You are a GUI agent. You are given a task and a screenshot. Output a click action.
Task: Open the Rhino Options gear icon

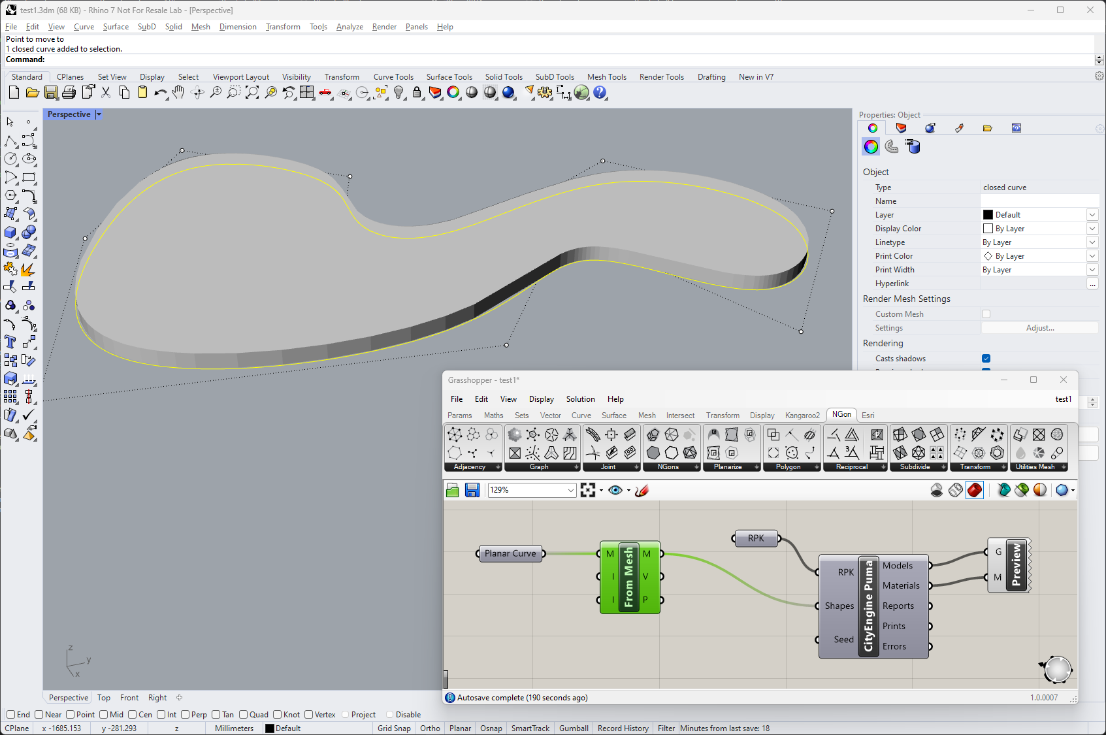(x=545, y=93)
